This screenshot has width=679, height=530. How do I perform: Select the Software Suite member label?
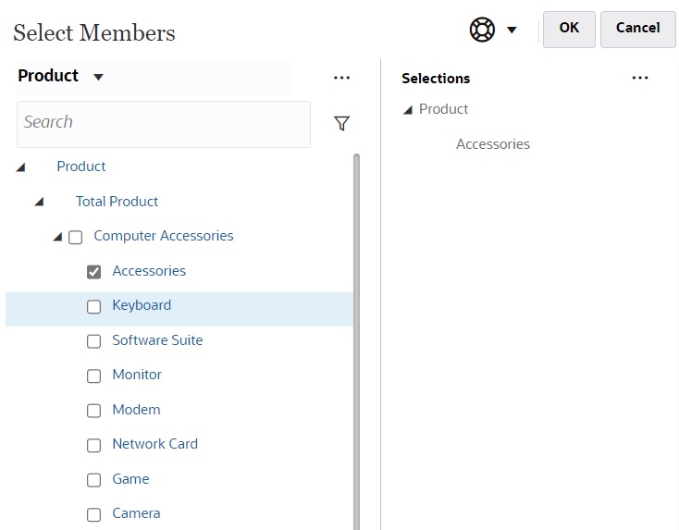point(157,340)
